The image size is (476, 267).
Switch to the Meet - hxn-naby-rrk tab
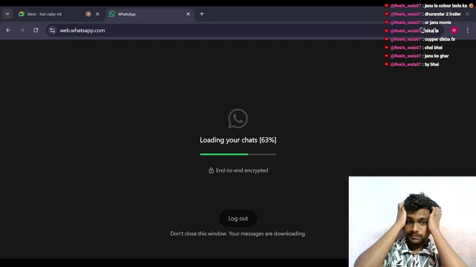click(x=59, y=14)
